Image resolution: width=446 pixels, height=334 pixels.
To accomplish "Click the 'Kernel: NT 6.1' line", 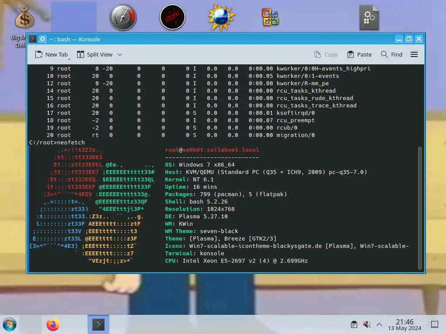I will tap(189, 180).
